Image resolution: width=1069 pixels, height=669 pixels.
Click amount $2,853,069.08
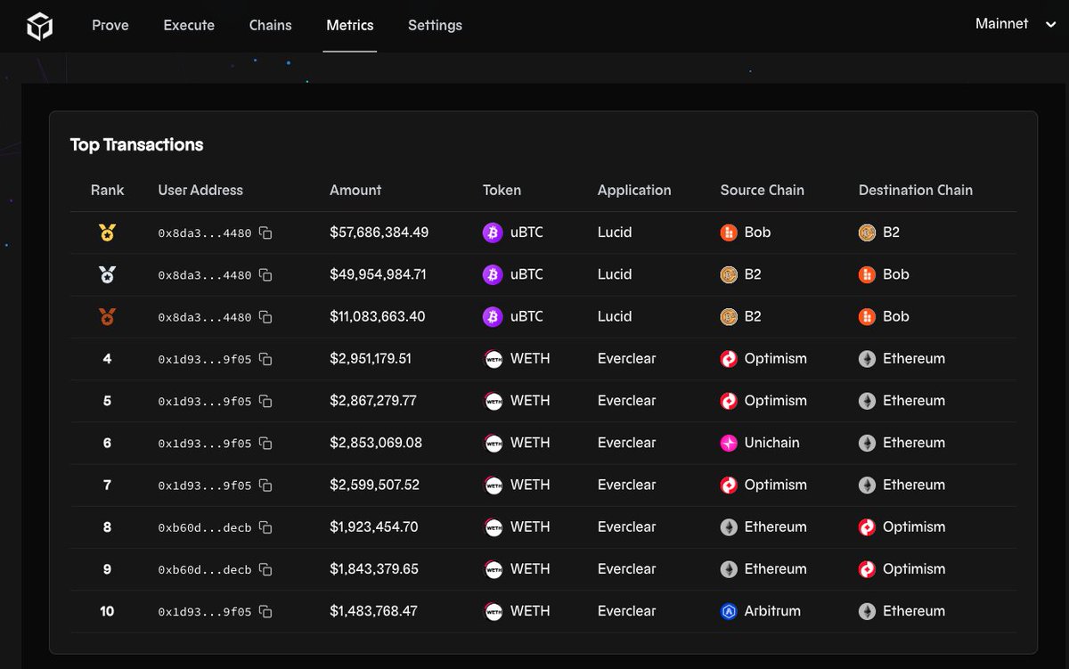coord(375,443)
